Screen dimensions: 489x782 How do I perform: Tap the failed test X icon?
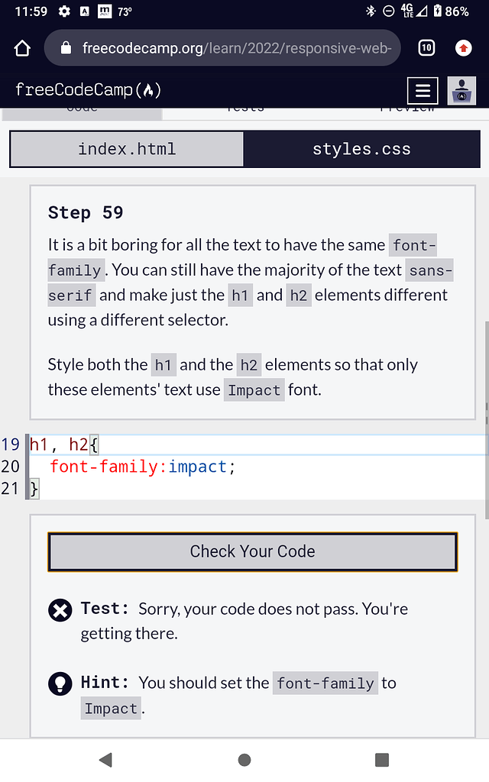60,610
